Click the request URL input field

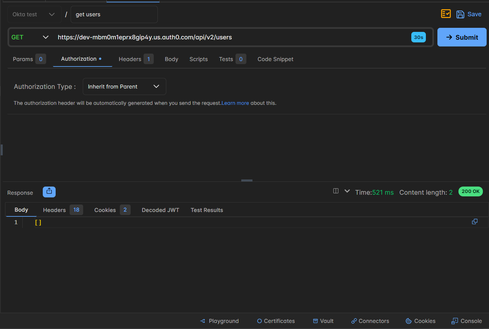231,37
